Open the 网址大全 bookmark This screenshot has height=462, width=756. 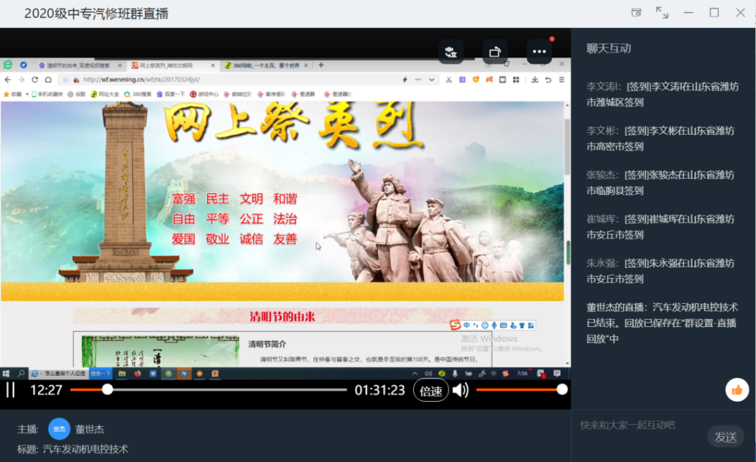105,94
